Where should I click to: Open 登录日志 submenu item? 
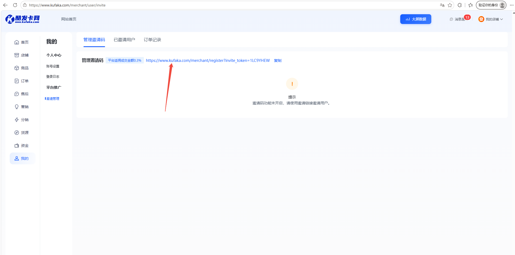[x=53, y=77]
